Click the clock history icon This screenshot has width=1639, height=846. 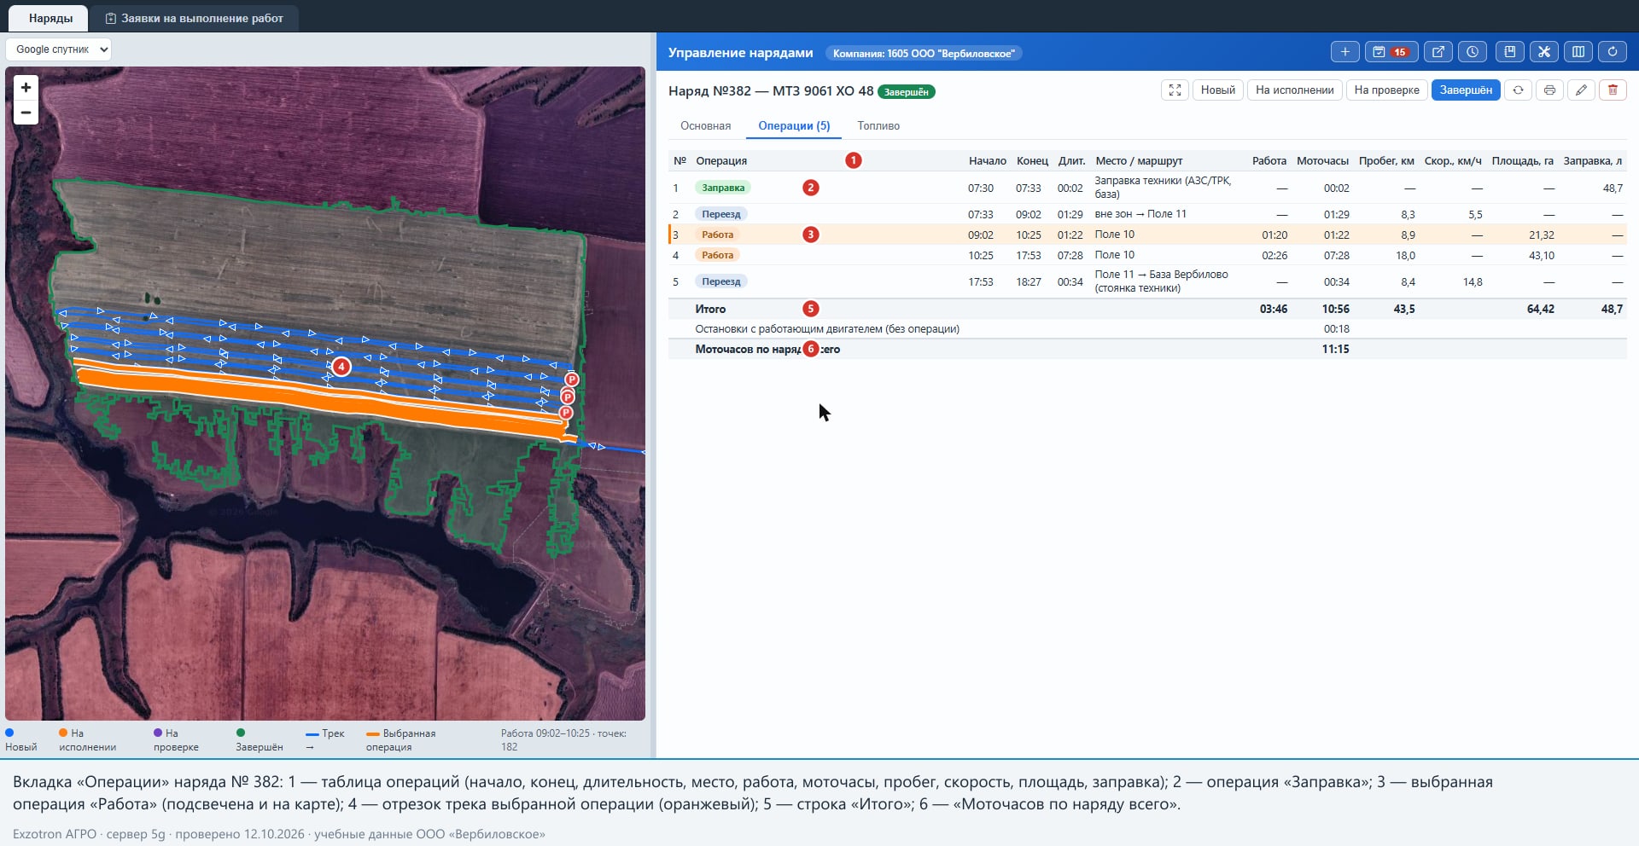tap(1473, 52)
